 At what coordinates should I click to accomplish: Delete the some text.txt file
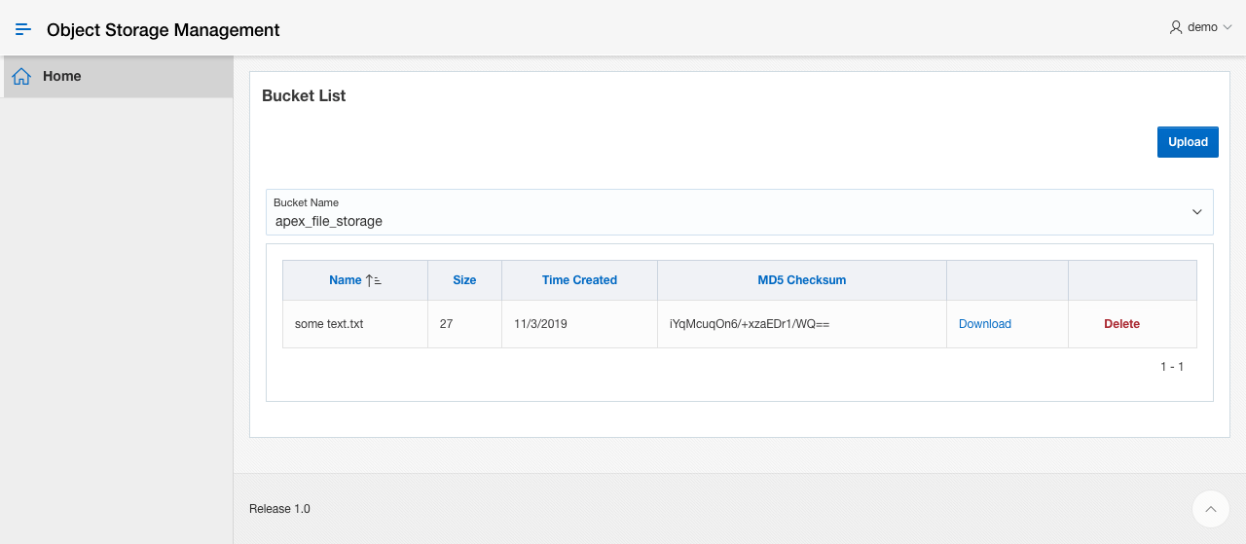1121,324
